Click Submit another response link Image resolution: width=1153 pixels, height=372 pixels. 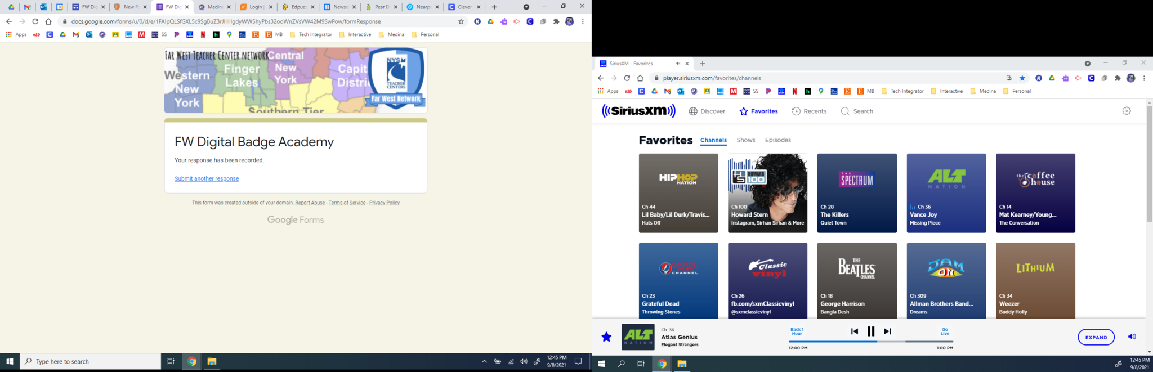pos(207,179)
